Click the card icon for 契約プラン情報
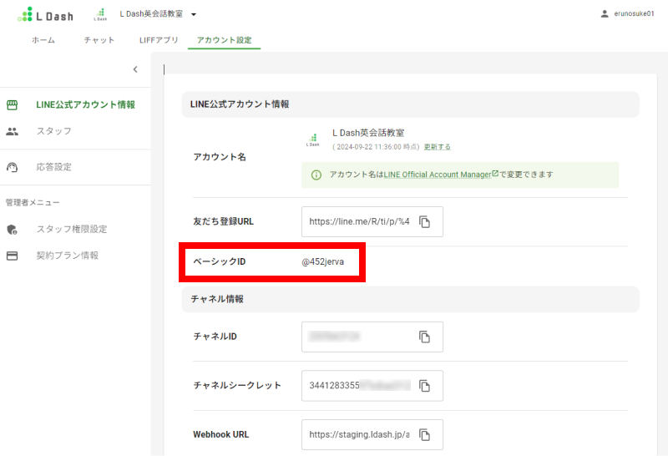Viewport: 668px width, 456px height. click(x=12, y=256)
